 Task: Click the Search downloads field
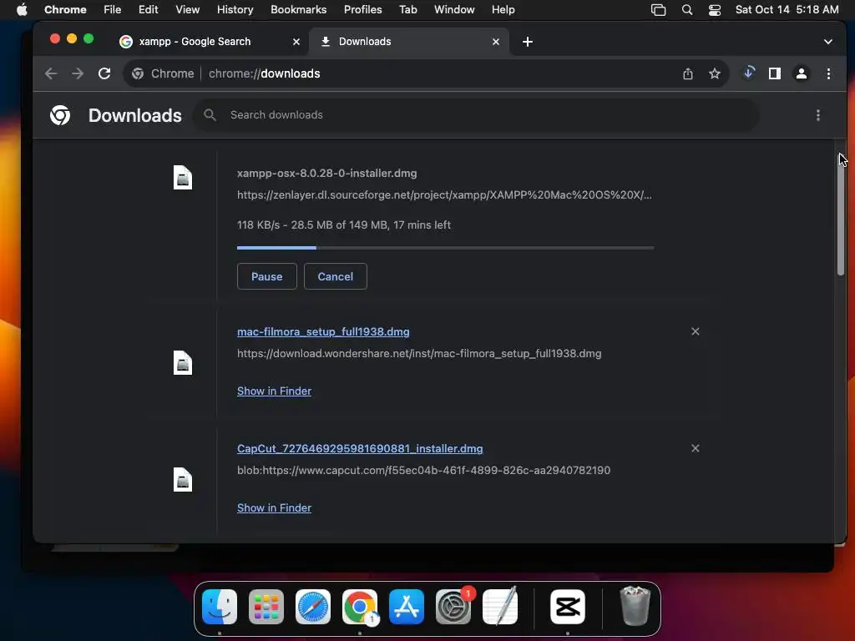(x=476, y=115)
